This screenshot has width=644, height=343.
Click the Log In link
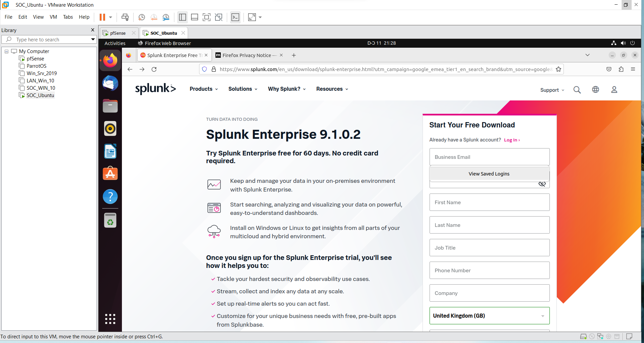tap(512, 140)
